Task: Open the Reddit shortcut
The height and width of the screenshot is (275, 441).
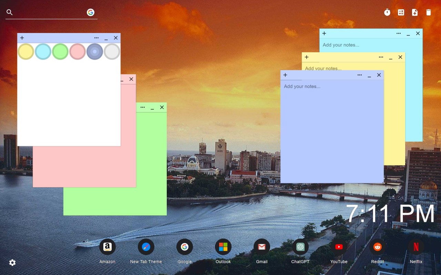Action: 378,247
